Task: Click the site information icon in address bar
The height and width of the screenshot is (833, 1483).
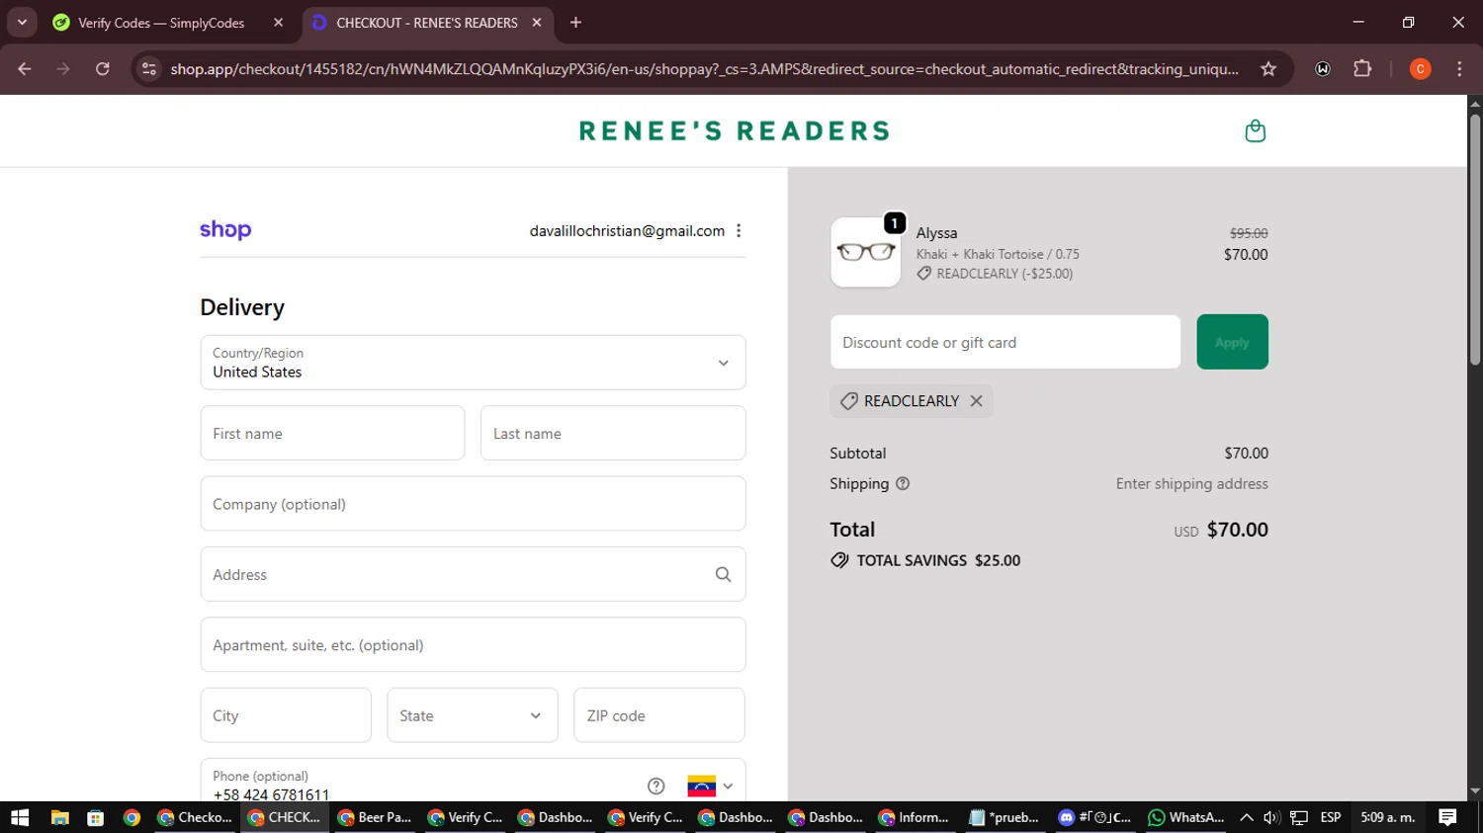Action: pos(149,69)
